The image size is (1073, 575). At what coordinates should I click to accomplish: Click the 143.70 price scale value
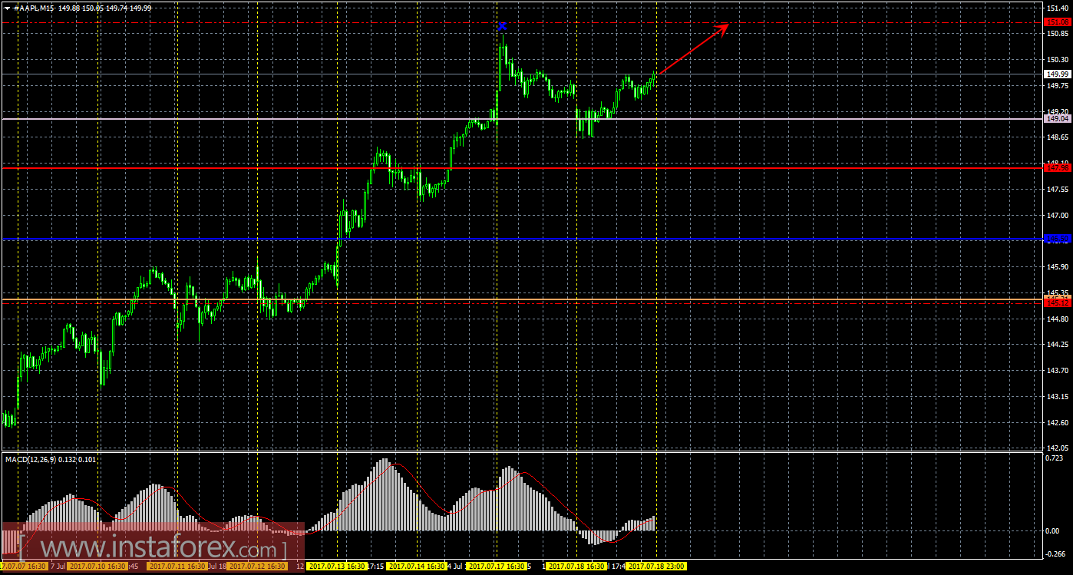coord(1058,371)
